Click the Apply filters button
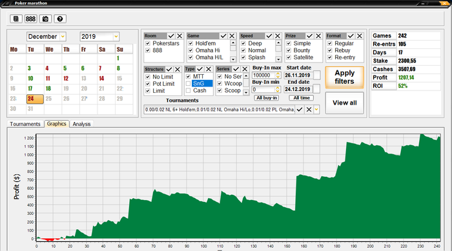Viewport: 452px width, 251px height. click(x=344, y=77)
